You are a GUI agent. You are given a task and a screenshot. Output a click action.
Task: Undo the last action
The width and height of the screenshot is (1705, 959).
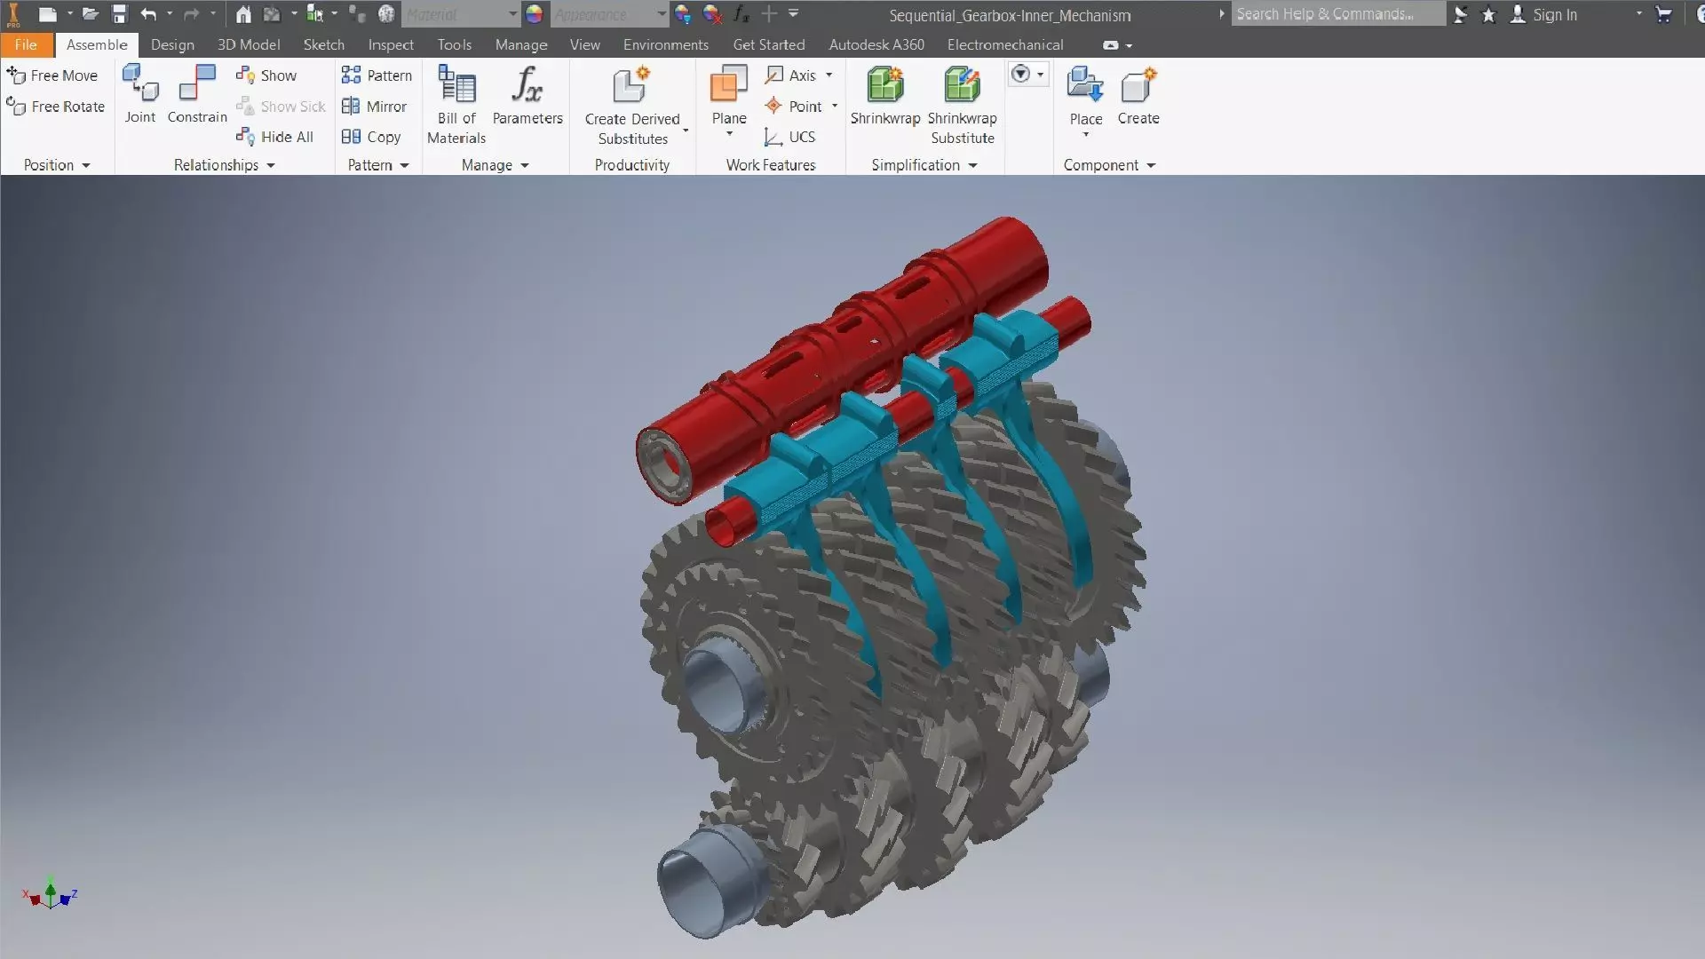(x=148, y=14)
